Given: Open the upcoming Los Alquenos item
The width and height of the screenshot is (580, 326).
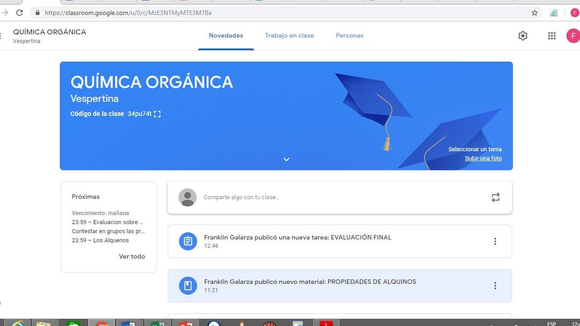Looking at the screenshot, I should coord(101,240).
